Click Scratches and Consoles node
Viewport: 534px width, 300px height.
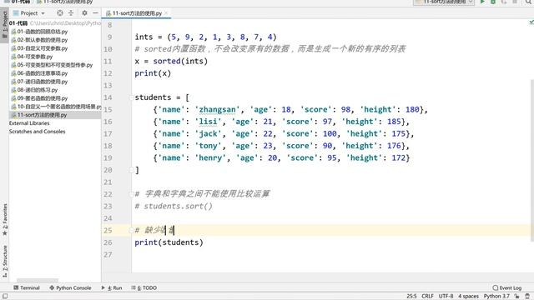37,132
